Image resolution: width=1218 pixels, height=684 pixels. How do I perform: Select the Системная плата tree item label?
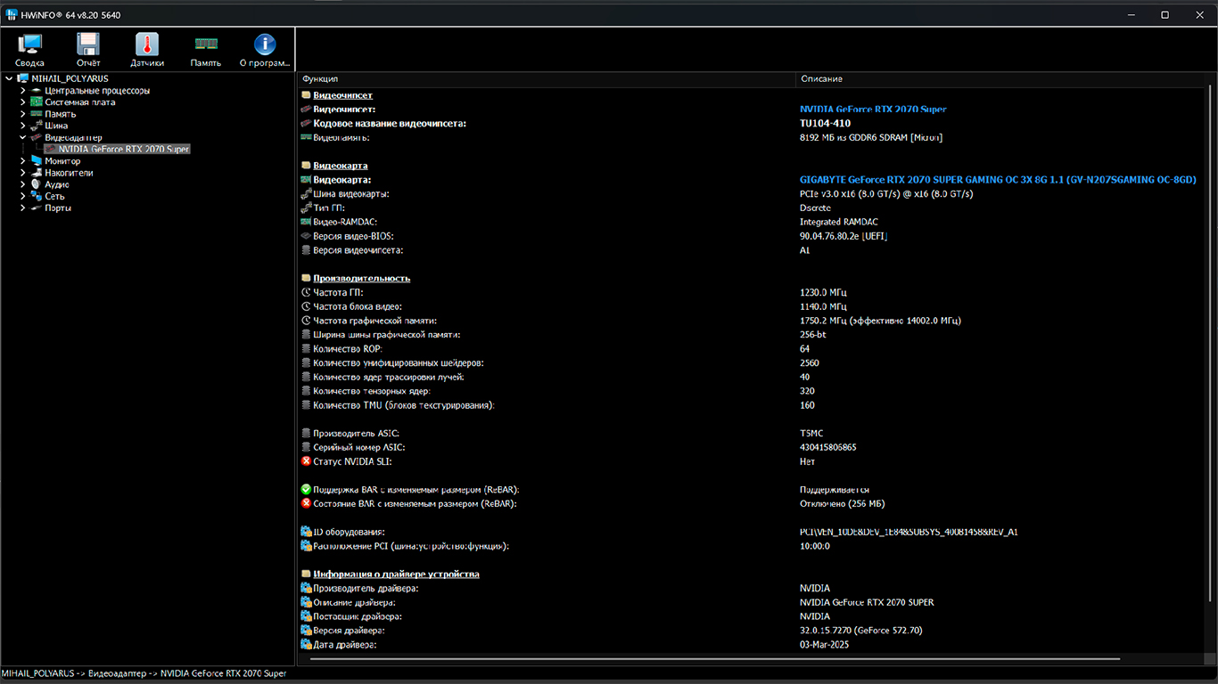[79, 102]
